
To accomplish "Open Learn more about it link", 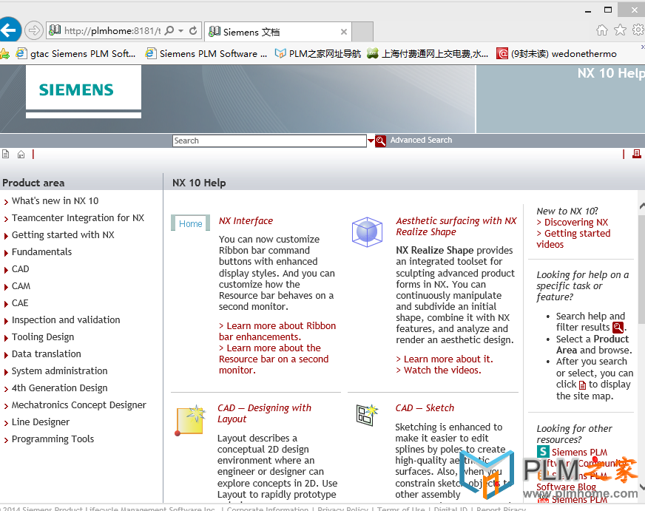I will coord(445,359).
